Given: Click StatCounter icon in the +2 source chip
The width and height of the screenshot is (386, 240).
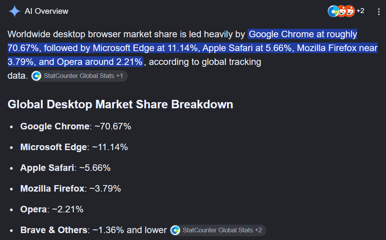Looking at the screenshot, I should [x=175, y=230].
